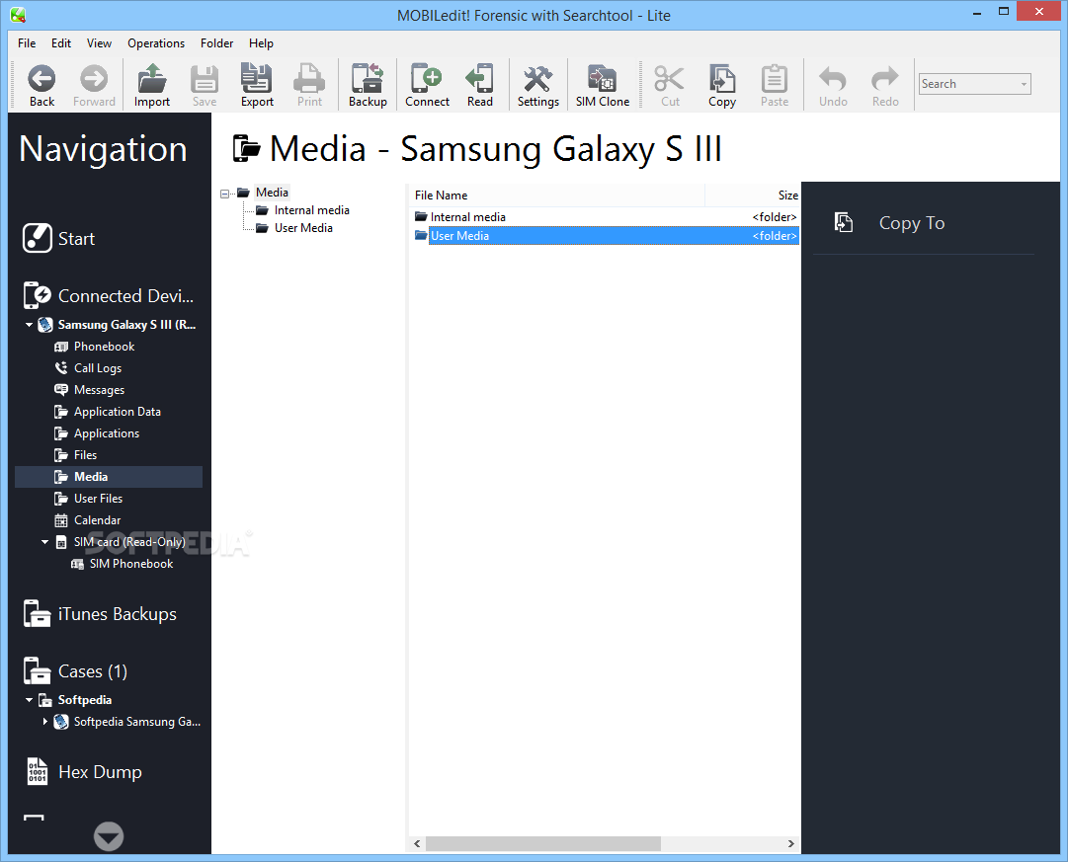1068x862 pixels.
Task: Open the Settings tool
Action: 538,86
